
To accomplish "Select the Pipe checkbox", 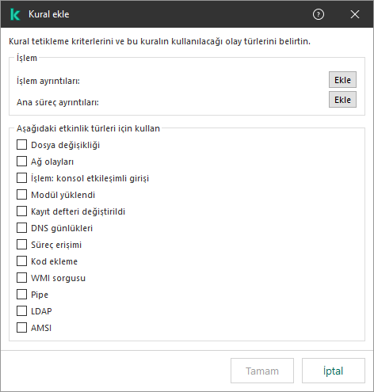I will click(x=21, y=295).
